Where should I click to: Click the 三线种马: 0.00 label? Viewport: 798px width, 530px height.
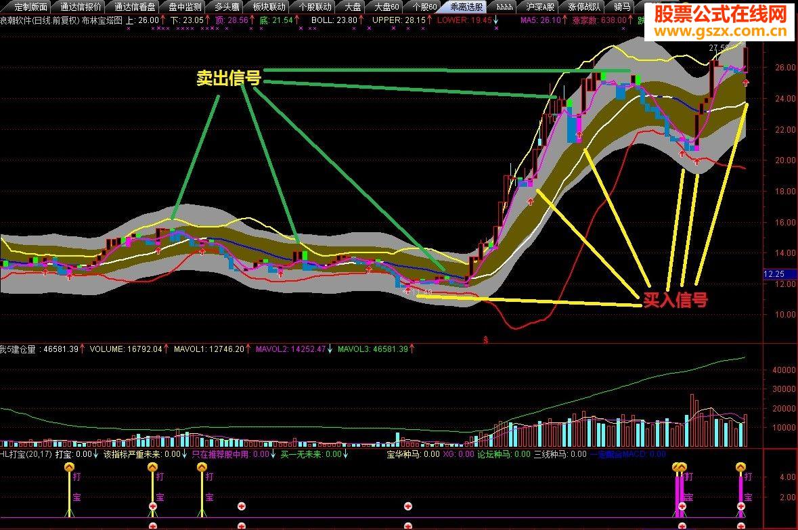point(560,454)
